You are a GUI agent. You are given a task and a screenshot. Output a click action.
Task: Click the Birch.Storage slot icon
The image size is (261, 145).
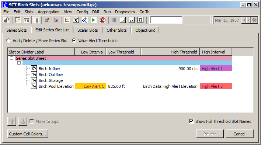coord(34,80)
